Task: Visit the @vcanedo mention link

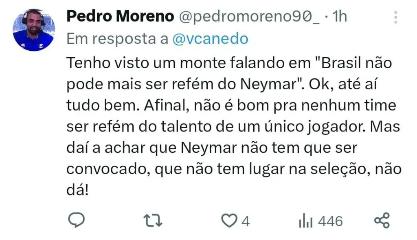Action: tap(210, 39)
